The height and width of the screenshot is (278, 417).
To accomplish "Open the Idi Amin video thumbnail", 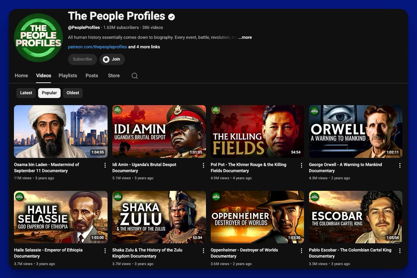I will pos(159,131).
